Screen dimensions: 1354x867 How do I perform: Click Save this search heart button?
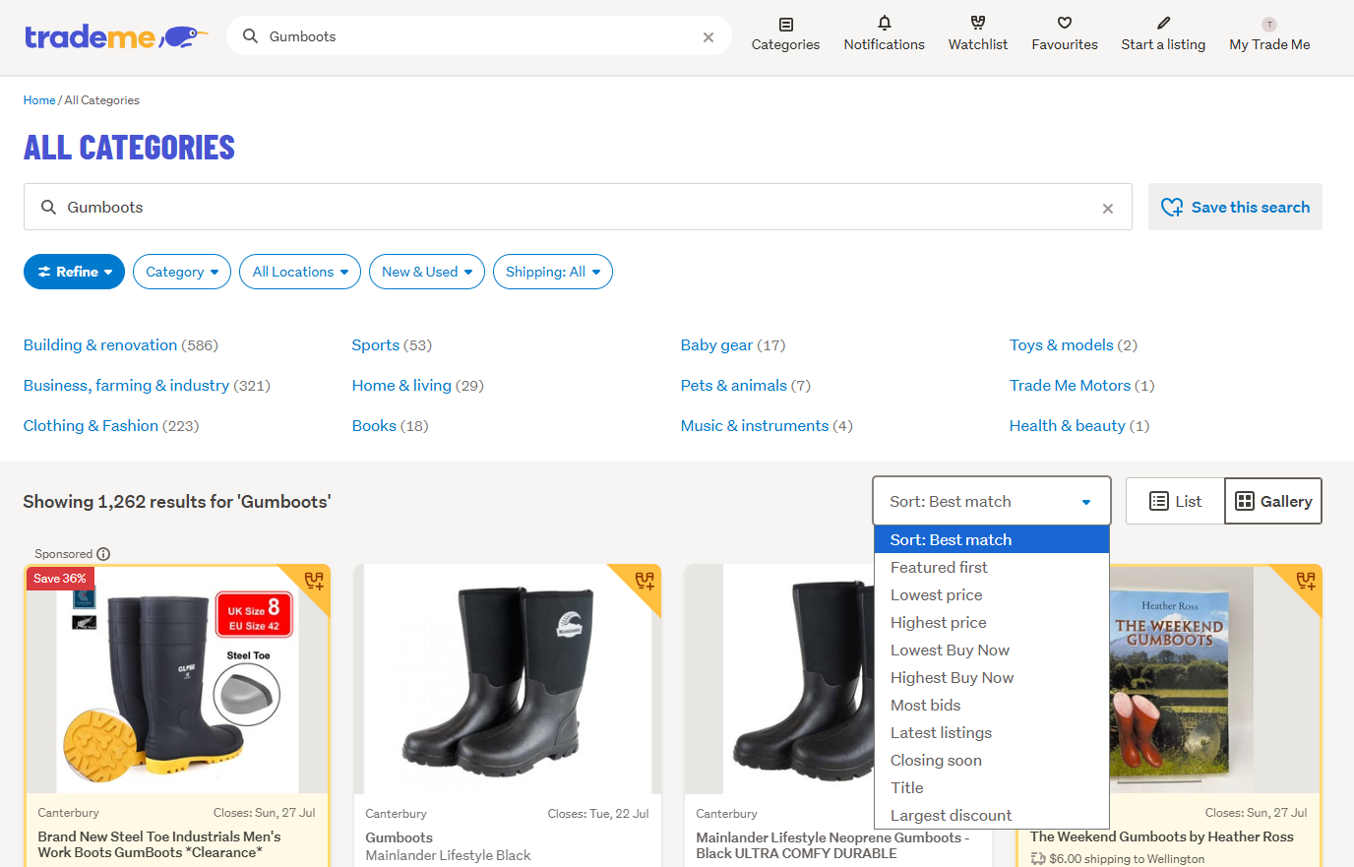(x=1235, y=207)
